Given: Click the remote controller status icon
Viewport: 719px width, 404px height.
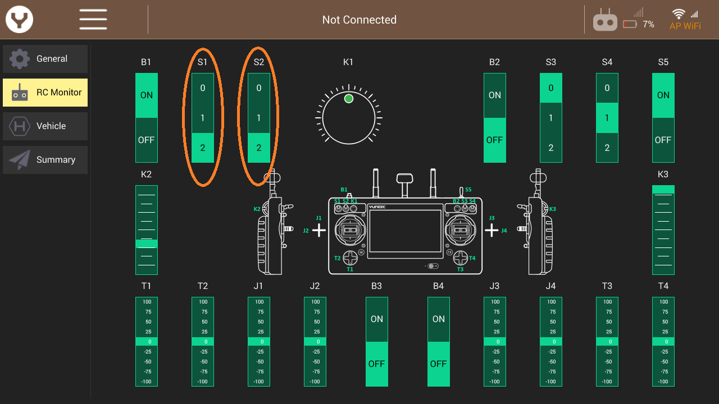Looking at the screenshot, I should coord(605,21).
